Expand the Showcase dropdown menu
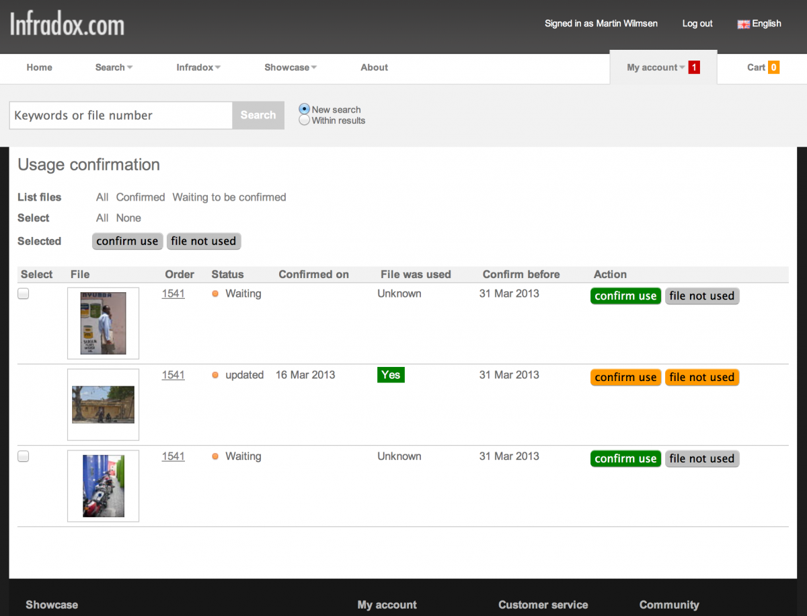The width and height of the screenshot is (807, 616). [x=291, y=67]
